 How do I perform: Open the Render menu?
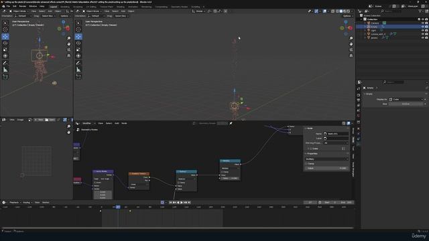23,6
